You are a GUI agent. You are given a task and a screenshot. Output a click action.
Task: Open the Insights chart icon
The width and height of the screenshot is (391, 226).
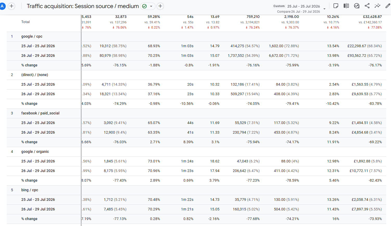[x=357, y=6]
